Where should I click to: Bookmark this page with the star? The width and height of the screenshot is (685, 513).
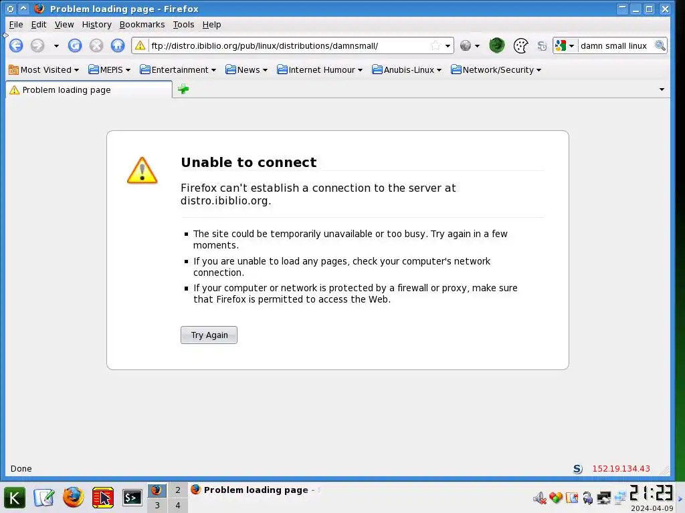[x=435, y=45]
